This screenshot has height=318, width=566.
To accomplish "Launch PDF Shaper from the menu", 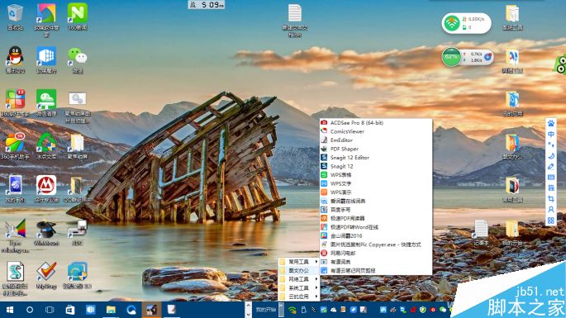I will pyautogui.click(x=376, y=149).
